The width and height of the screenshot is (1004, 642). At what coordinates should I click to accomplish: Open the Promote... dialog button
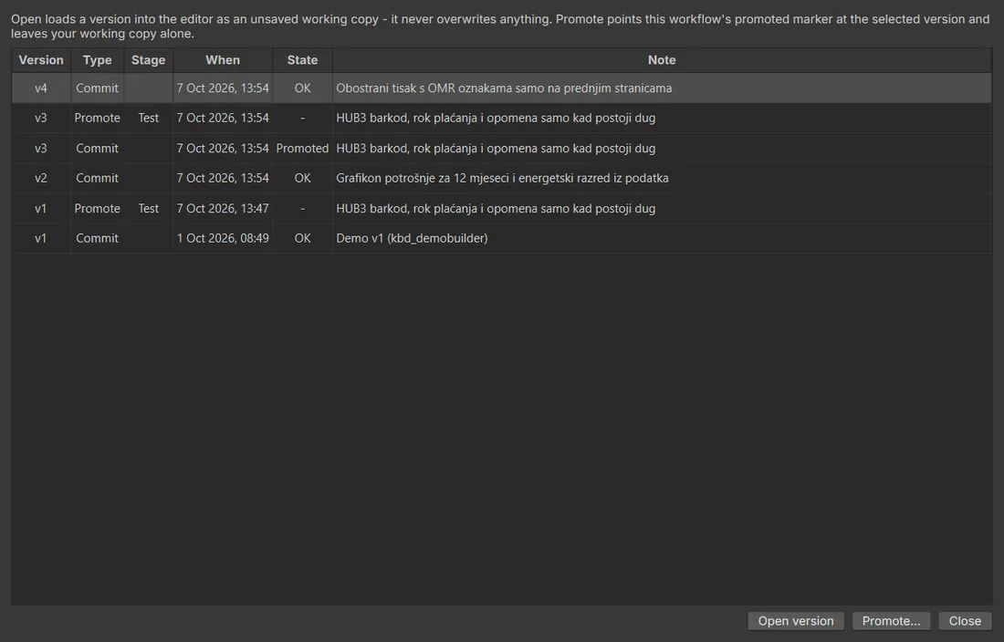pos(891,621)
